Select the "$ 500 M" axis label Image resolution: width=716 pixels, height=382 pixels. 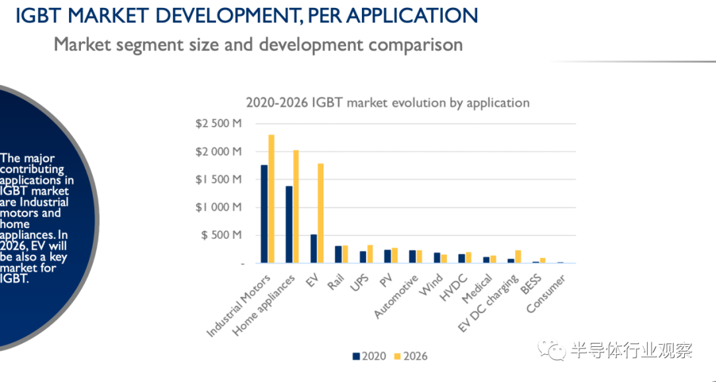click(222, 235)
